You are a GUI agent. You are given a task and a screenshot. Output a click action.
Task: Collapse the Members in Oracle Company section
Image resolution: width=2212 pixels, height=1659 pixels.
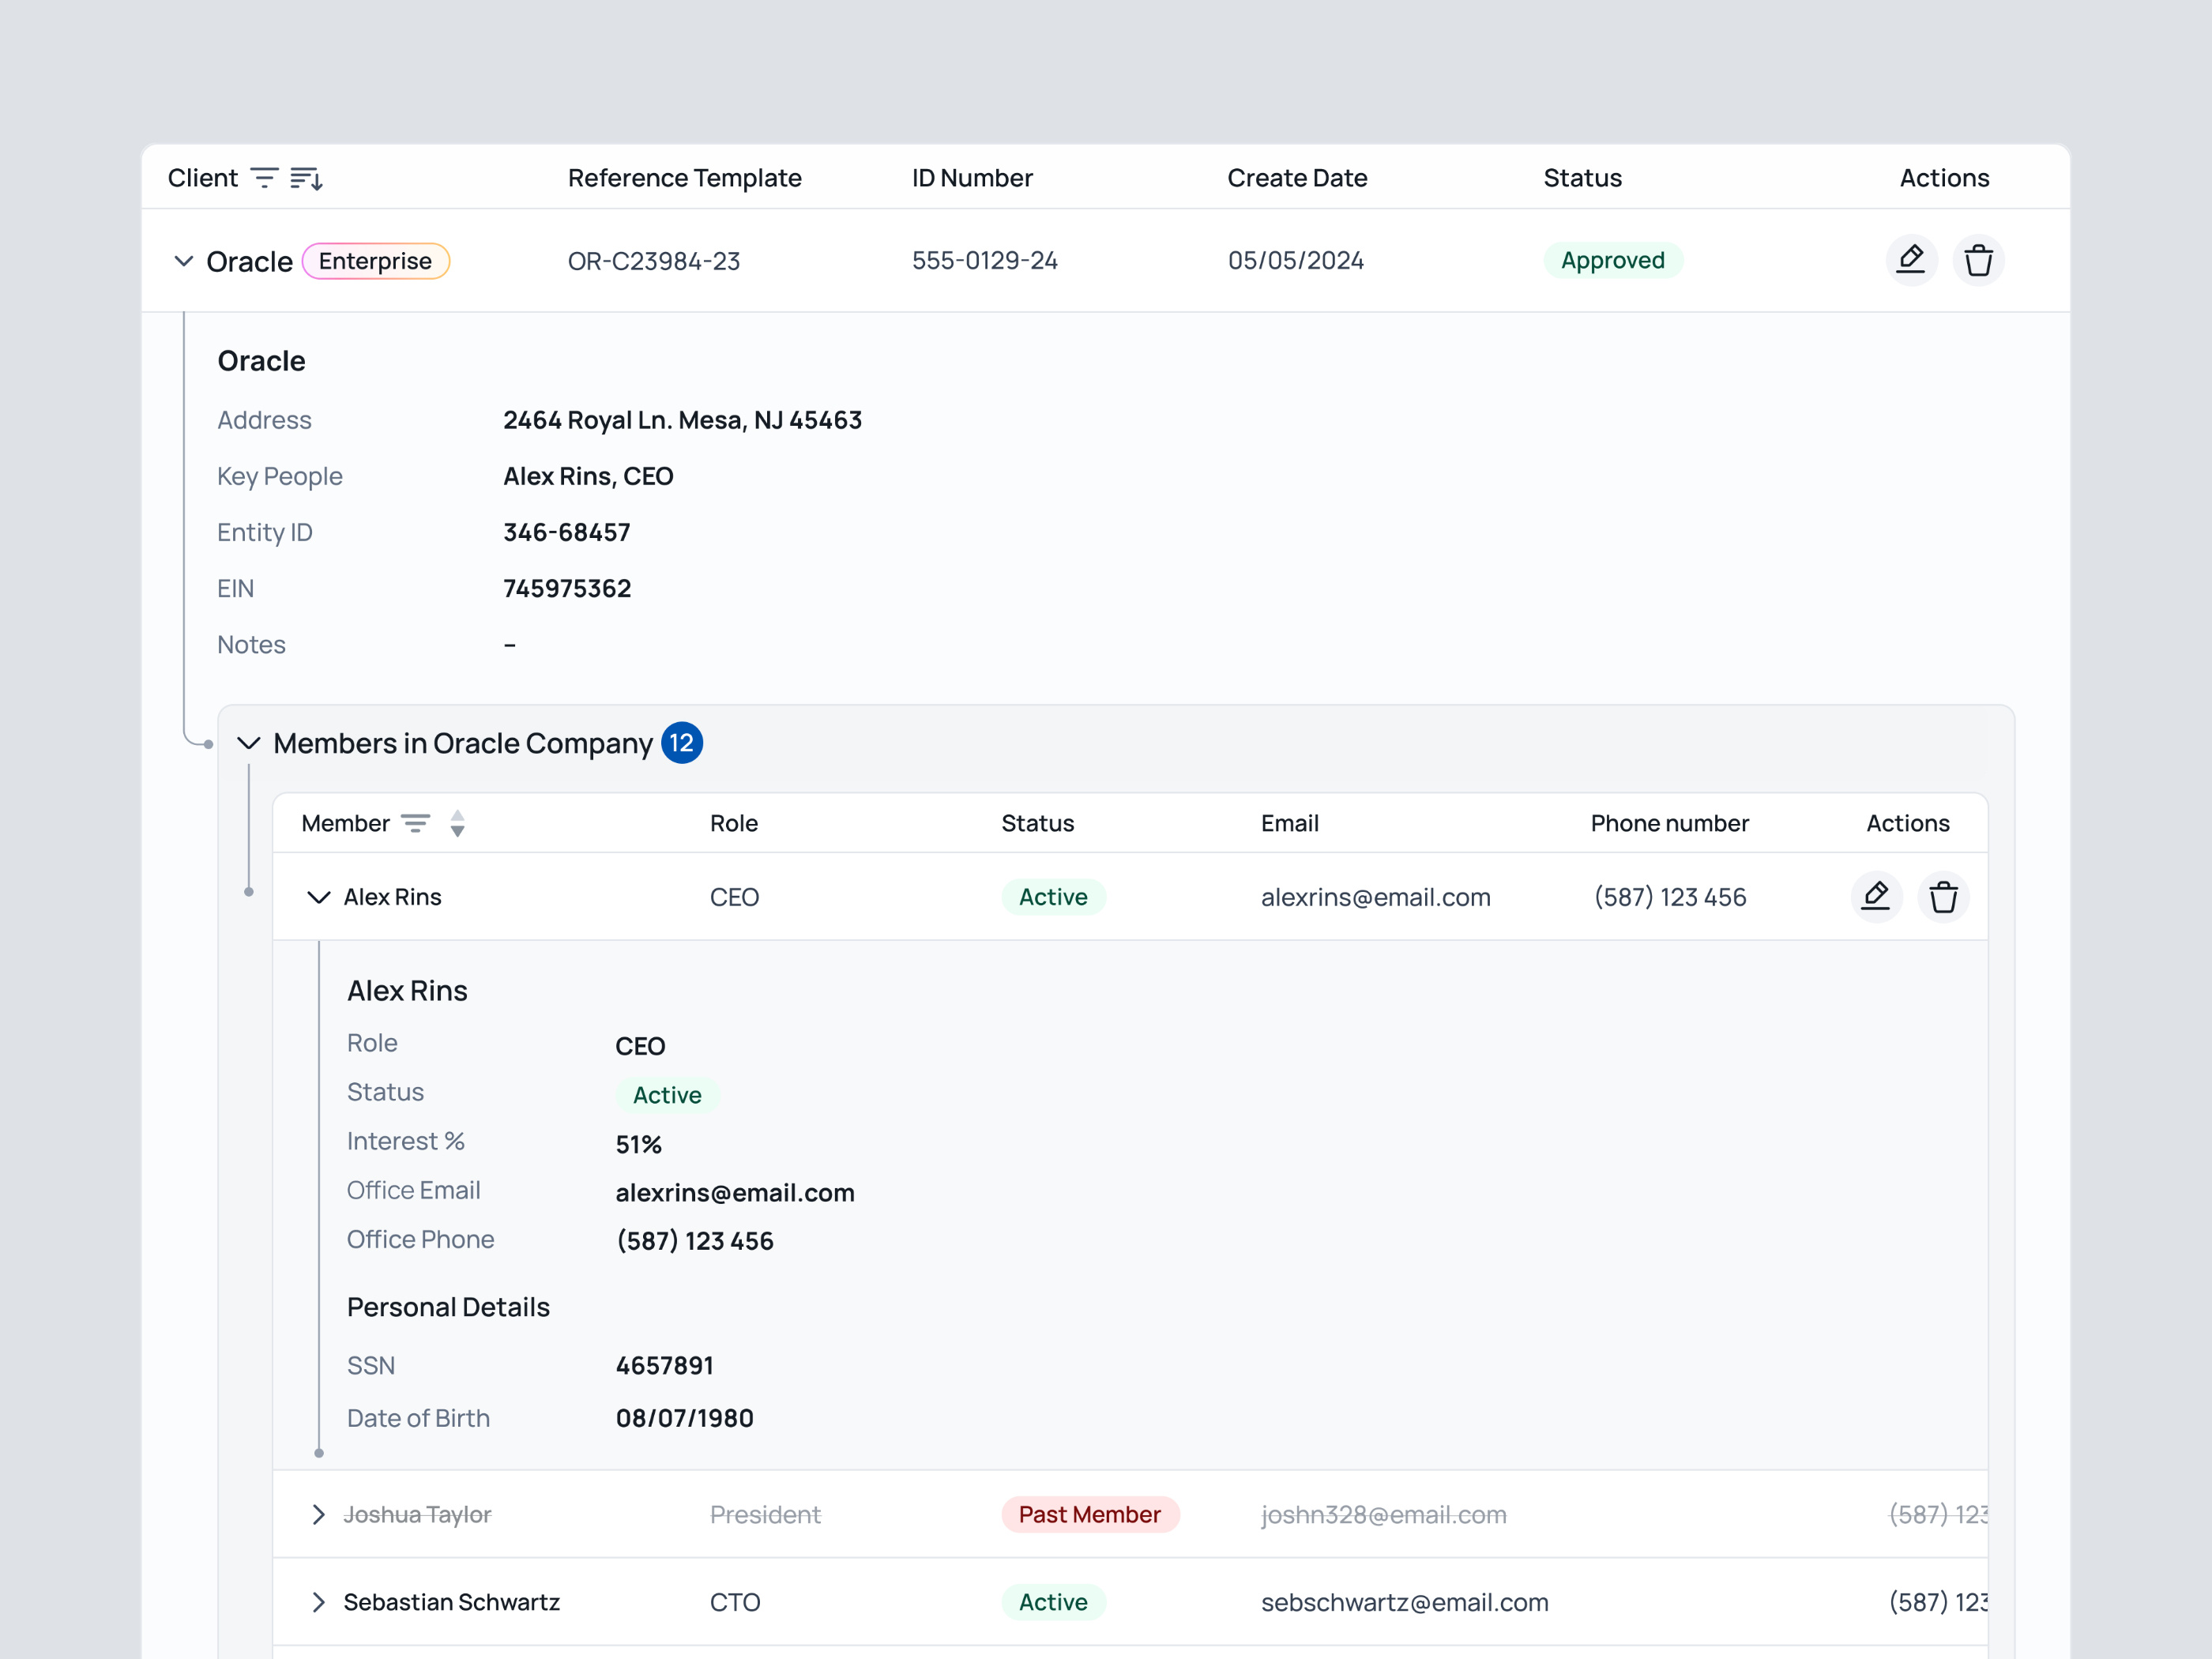249,742
